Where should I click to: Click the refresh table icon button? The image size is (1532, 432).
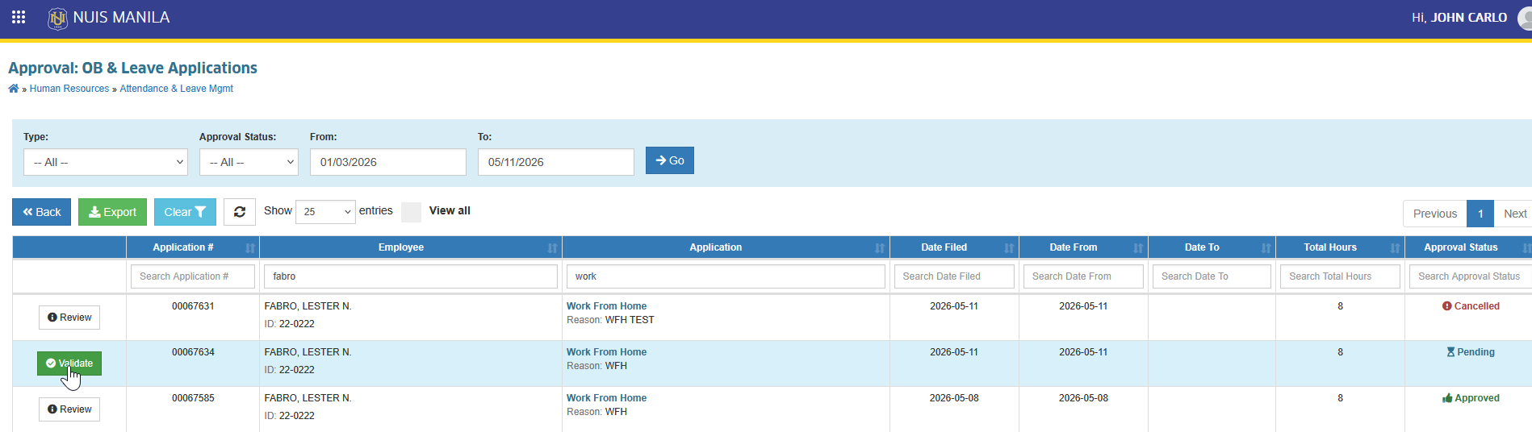tap(240, 212)
